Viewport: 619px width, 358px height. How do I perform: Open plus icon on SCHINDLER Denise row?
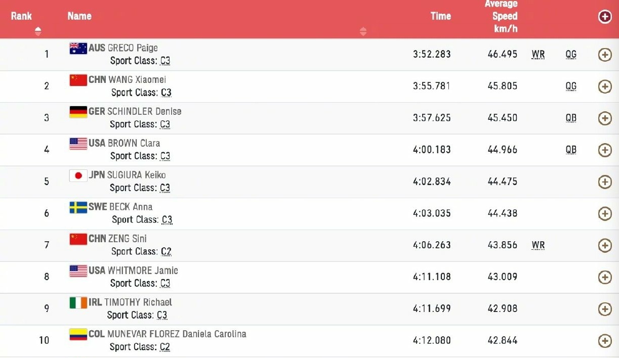[x=605, y=118]
